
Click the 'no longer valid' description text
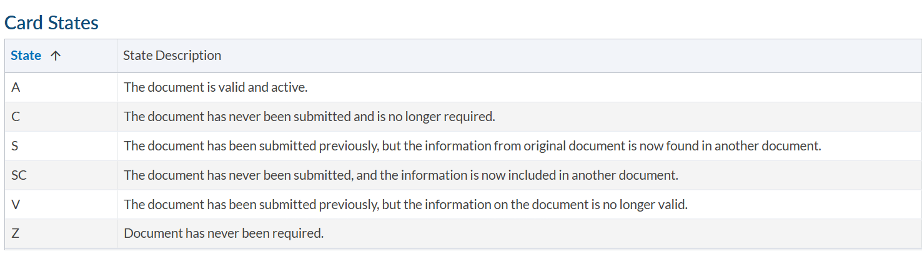pyautogui.click(x=405, y=205)
